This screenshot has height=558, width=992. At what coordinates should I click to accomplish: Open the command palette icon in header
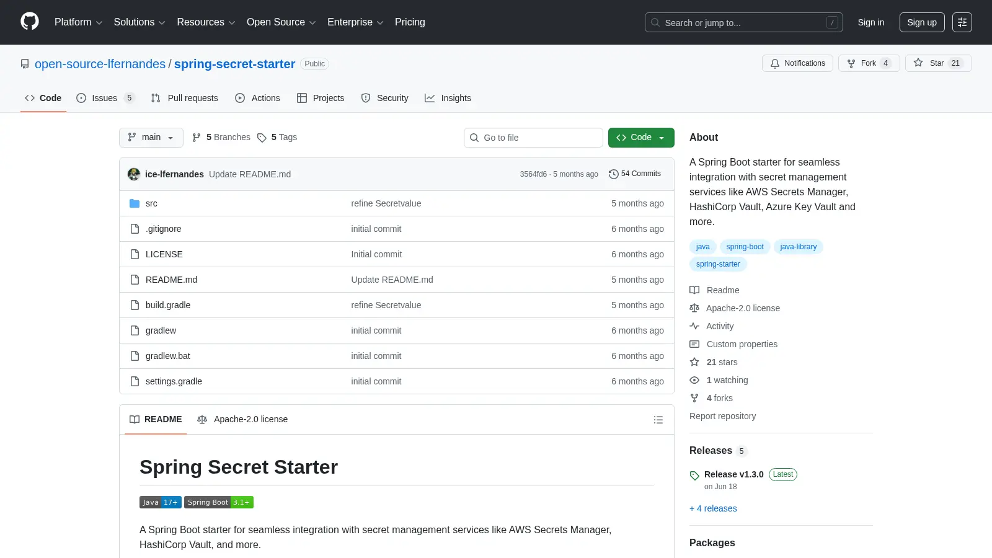tap(962, 22)
